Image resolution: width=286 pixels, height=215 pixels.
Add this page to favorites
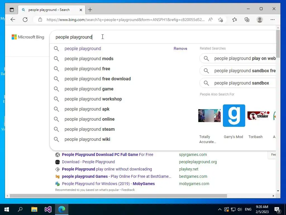click(221, 20)
